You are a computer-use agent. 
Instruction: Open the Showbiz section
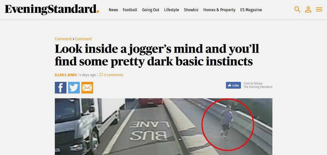coord(191,10)
